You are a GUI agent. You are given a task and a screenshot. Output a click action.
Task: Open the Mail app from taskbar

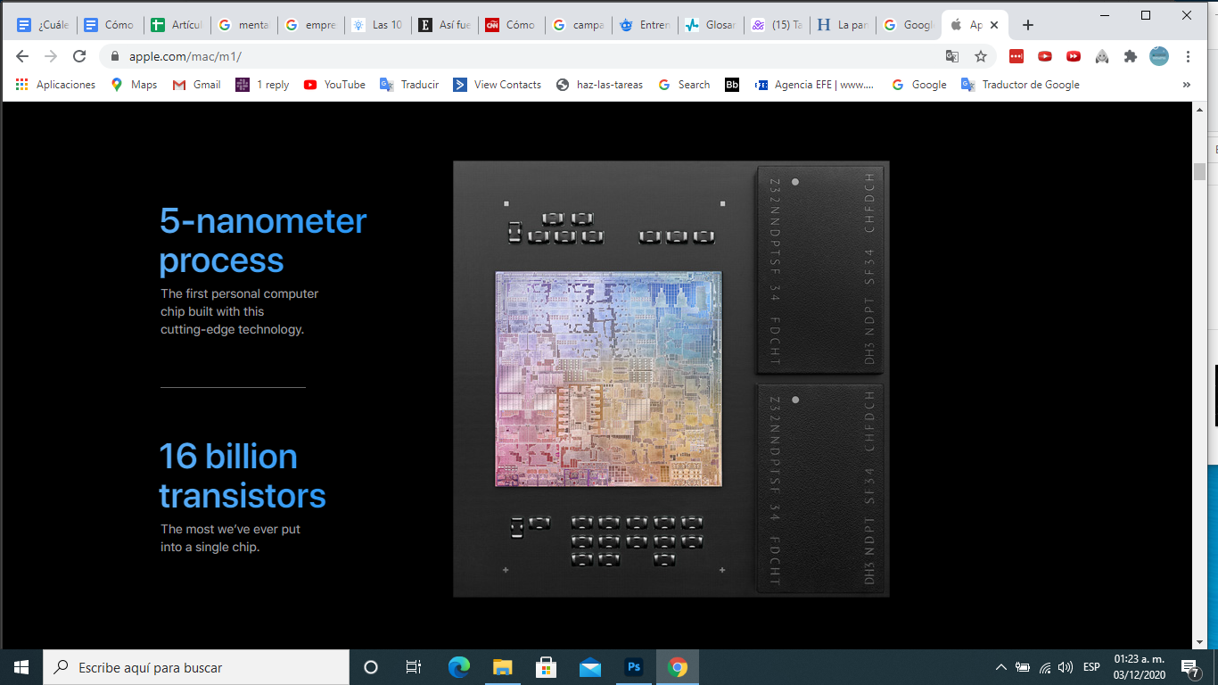[589, 667]
